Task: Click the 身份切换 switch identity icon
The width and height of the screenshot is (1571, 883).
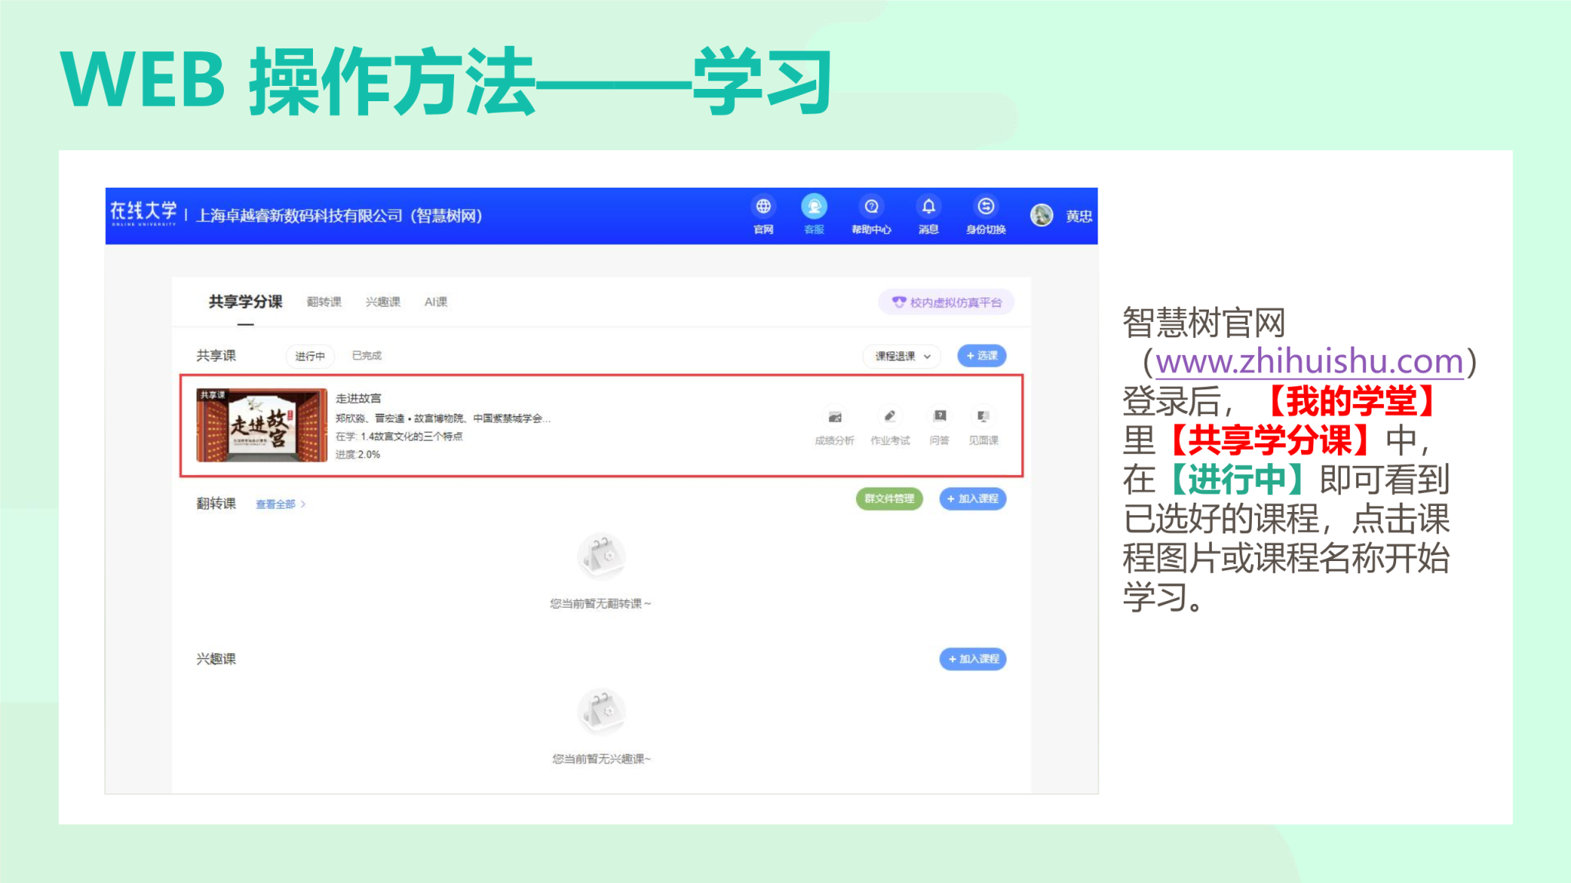Action: pos(986,207)
